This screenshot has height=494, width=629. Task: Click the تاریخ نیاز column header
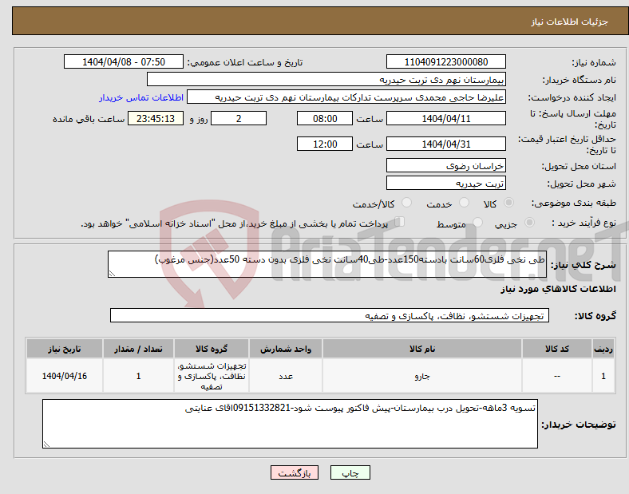pyautogui.click(x=65, y=349)
